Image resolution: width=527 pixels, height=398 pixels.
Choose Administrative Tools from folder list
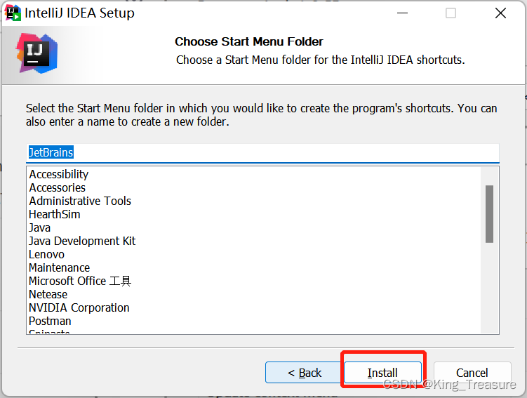click(x=80, y=201)
